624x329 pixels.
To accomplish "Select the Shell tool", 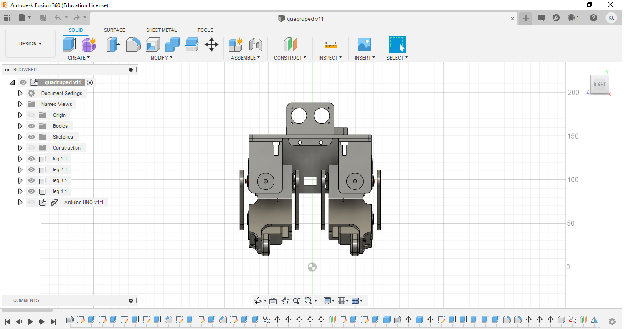I will coord(152,44).
